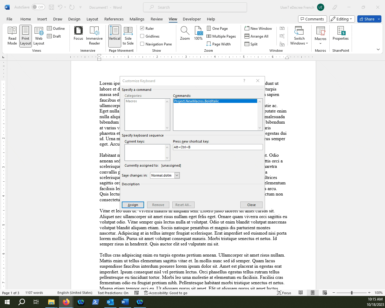This screenshot has width=385, height=308.
Task: Enable the Gridlines checkbox
Action: pyautogui.click(x=142, y=36)
